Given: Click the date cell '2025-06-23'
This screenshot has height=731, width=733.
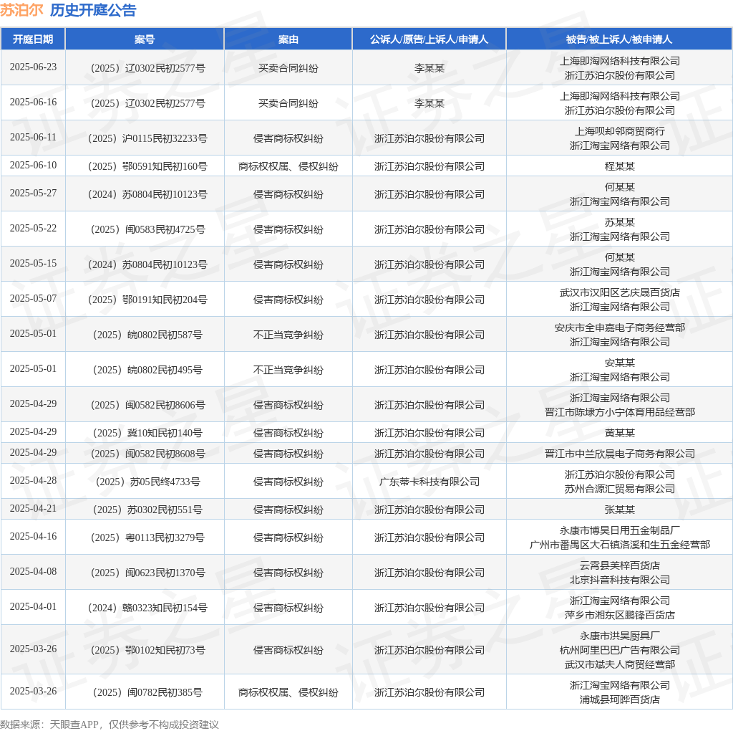Looking at the screenshot, I should point(33,67).
